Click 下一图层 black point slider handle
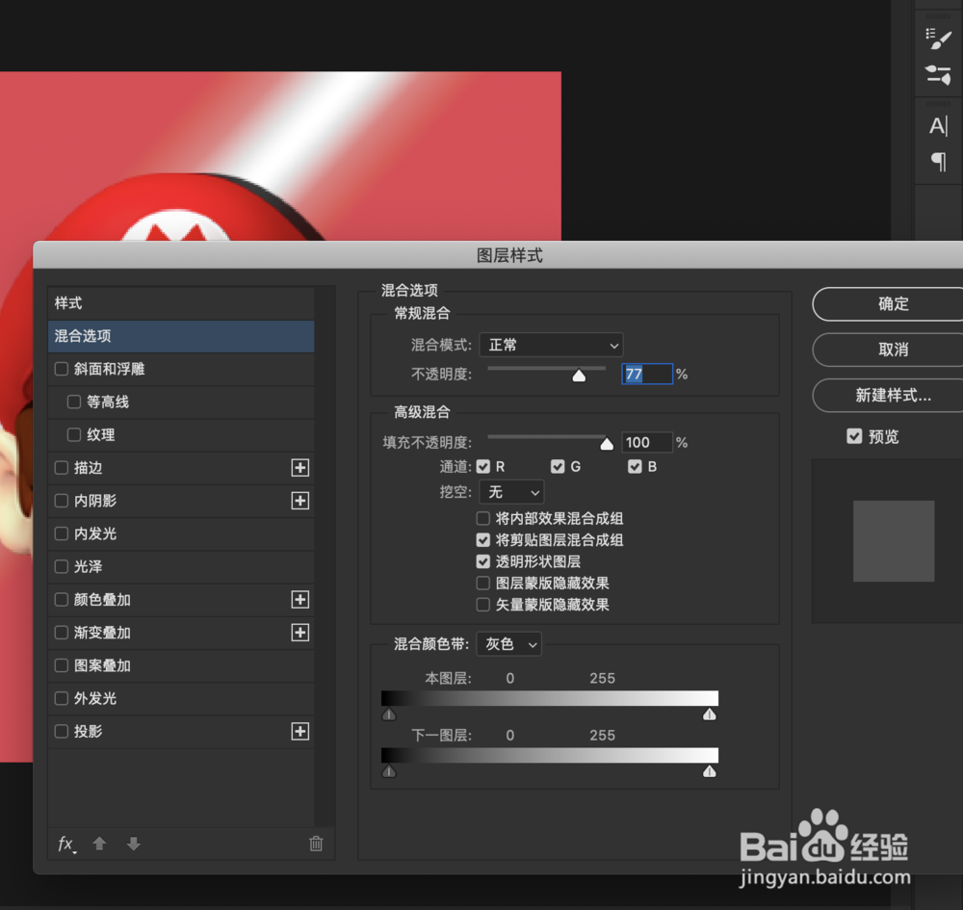963x910 pixels. 389,771
